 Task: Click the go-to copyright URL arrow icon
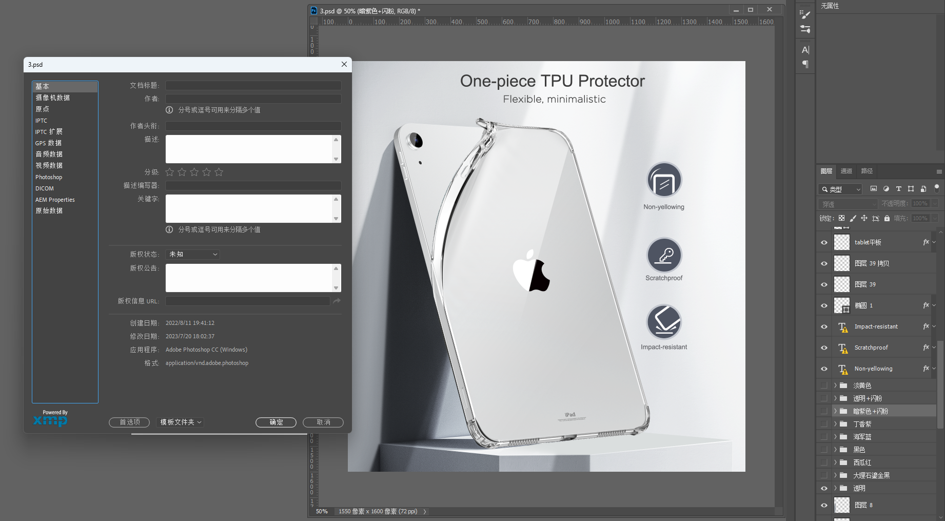coord(337,301)
